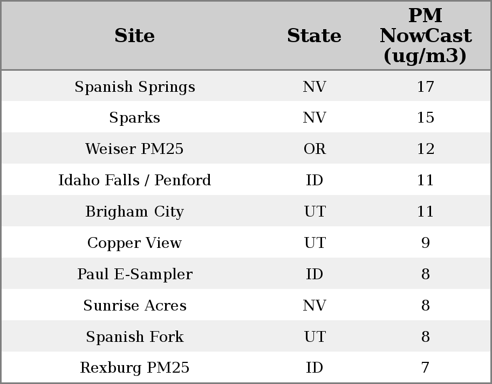Select the Spanish Springs site cell

pos(134,87)
